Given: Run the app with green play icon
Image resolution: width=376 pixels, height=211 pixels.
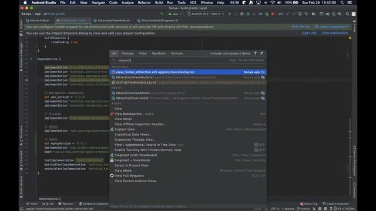Looking at the screenshot, I should (x=230, y=14).
